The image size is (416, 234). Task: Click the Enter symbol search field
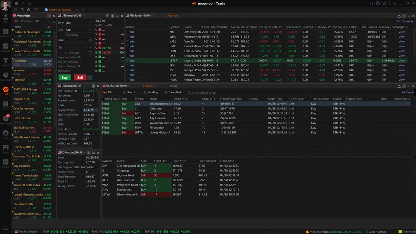point(203,93)
